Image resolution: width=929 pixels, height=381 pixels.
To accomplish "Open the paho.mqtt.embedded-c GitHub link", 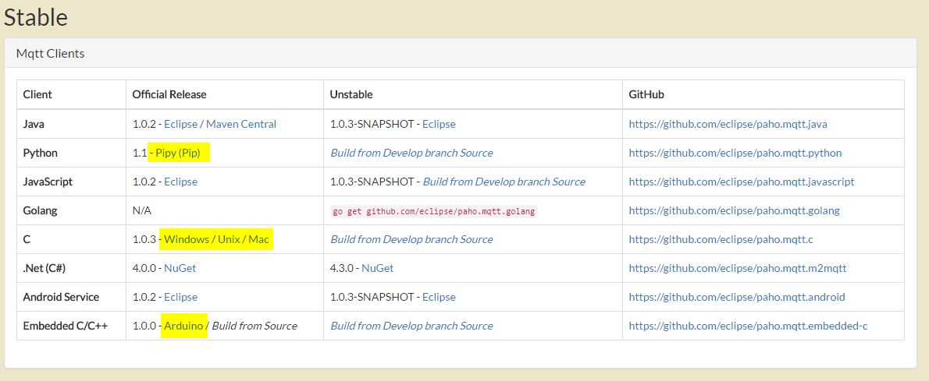I will coord(748,326).
